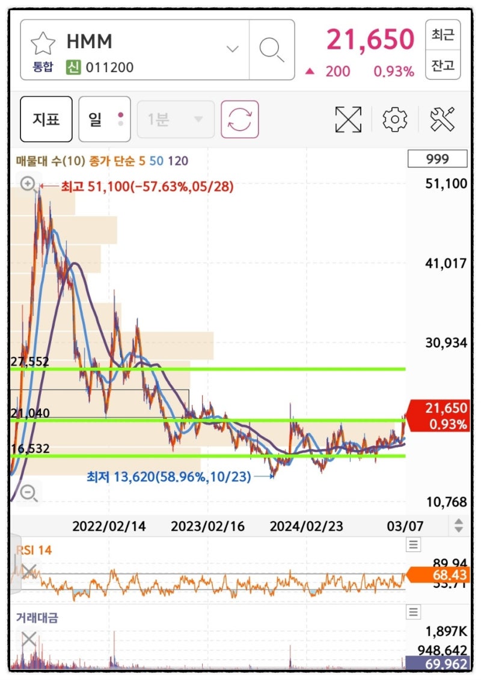Expand the HMM stock selector dropdown

(x=233, y=49)
